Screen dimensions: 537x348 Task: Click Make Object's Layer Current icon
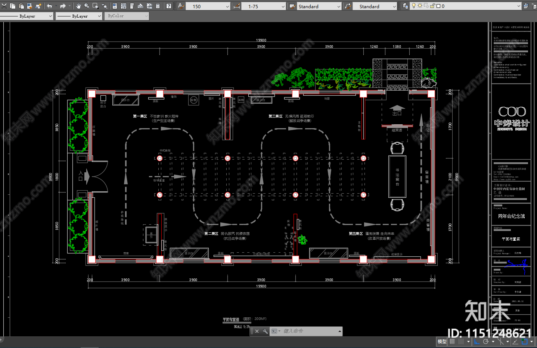(526, 6)
